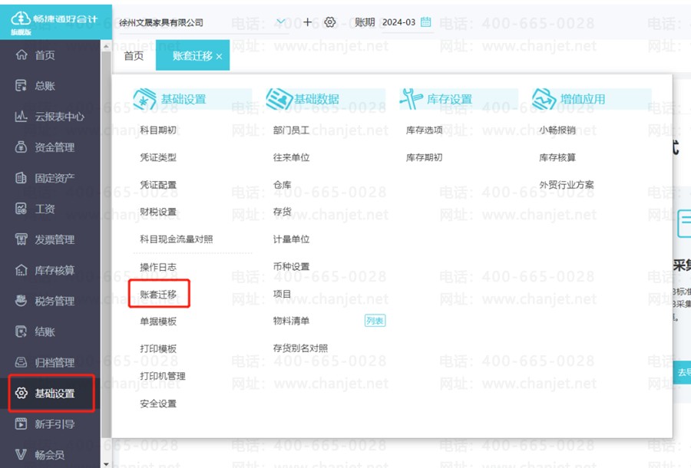Open 科目现金流量对照 entry
Image resolution: width=691 pixels, height=468 pixels.
click(x=177, y=239)
